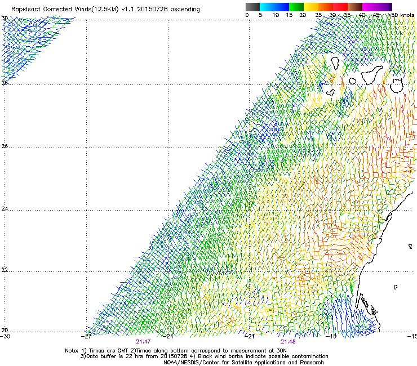Click the purple 21:48 swath time label
The height and width of the screenshot is (366, 417).
tap(289, 342)
